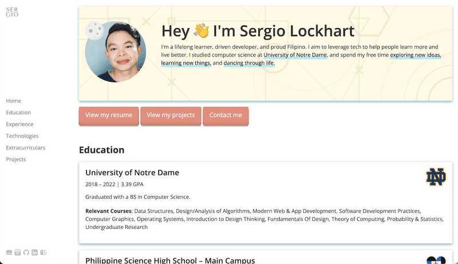Click the SERGIO logo in sidebar
458x264 pixels.
pyautogui.click(x=12, y=12)
